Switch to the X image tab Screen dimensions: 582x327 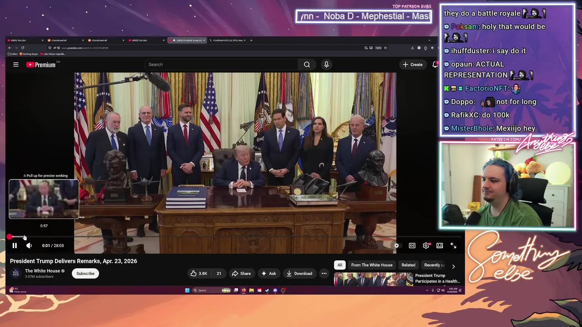[227, 40]
